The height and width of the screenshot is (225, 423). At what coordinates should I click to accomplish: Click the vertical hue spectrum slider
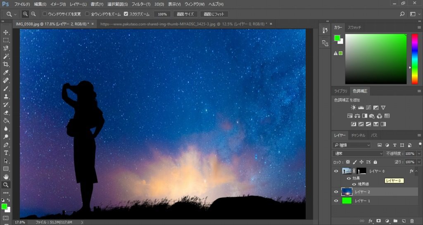point(414,59)
